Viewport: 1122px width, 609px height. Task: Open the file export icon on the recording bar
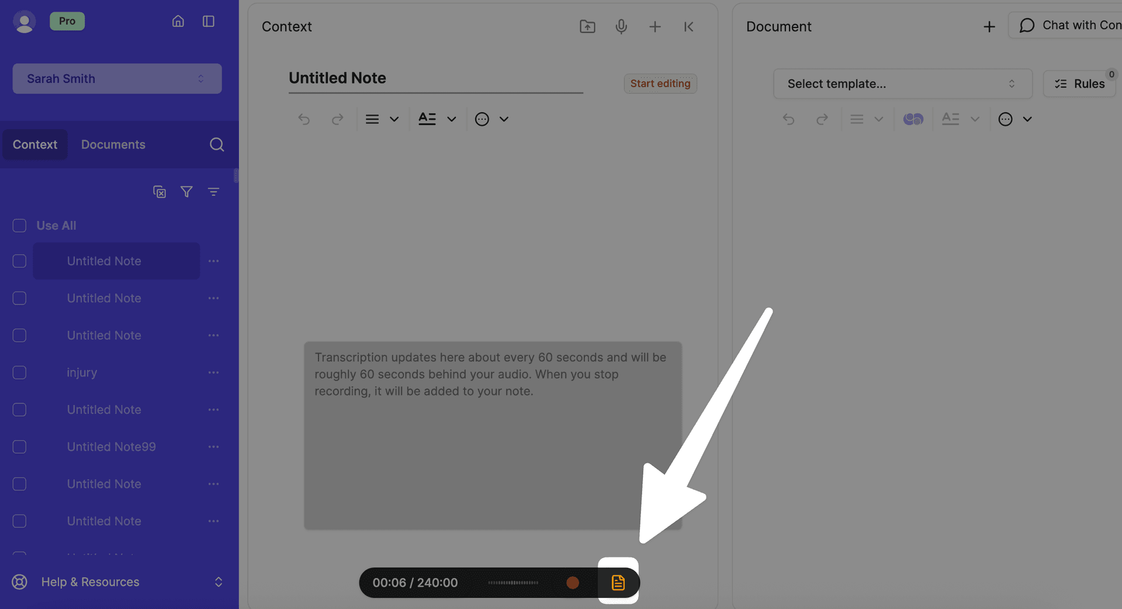[618, 582]
